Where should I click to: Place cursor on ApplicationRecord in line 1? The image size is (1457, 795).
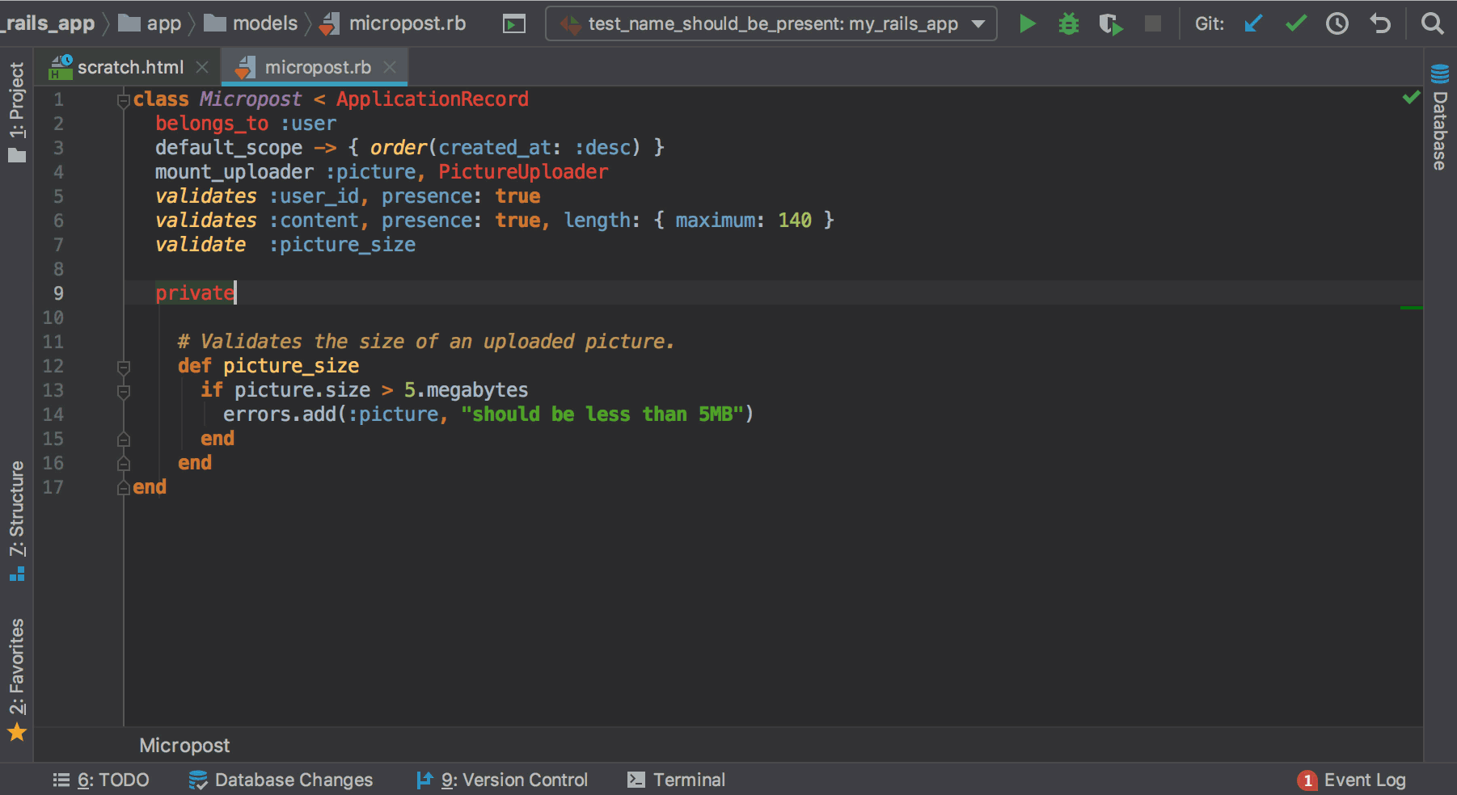pyautogui.click(x=433, y=99)
